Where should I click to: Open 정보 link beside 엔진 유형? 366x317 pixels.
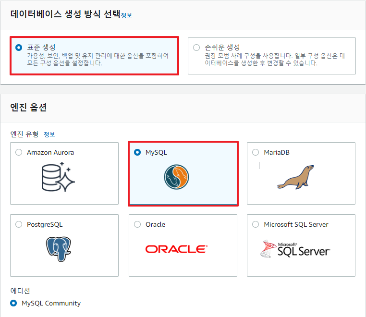coord(49,134)
